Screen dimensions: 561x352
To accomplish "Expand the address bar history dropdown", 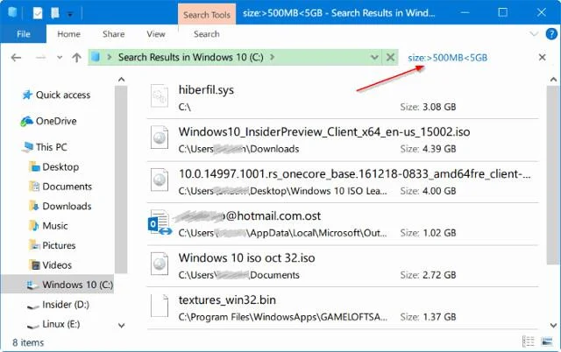I will click(374, 58).
